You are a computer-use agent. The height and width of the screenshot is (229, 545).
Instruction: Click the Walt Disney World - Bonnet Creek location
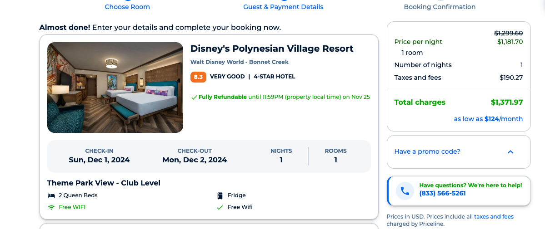click(239, 62)
